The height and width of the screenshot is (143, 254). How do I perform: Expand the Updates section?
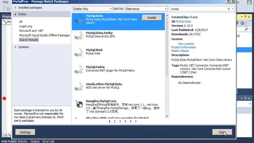[x=15, y=47]
